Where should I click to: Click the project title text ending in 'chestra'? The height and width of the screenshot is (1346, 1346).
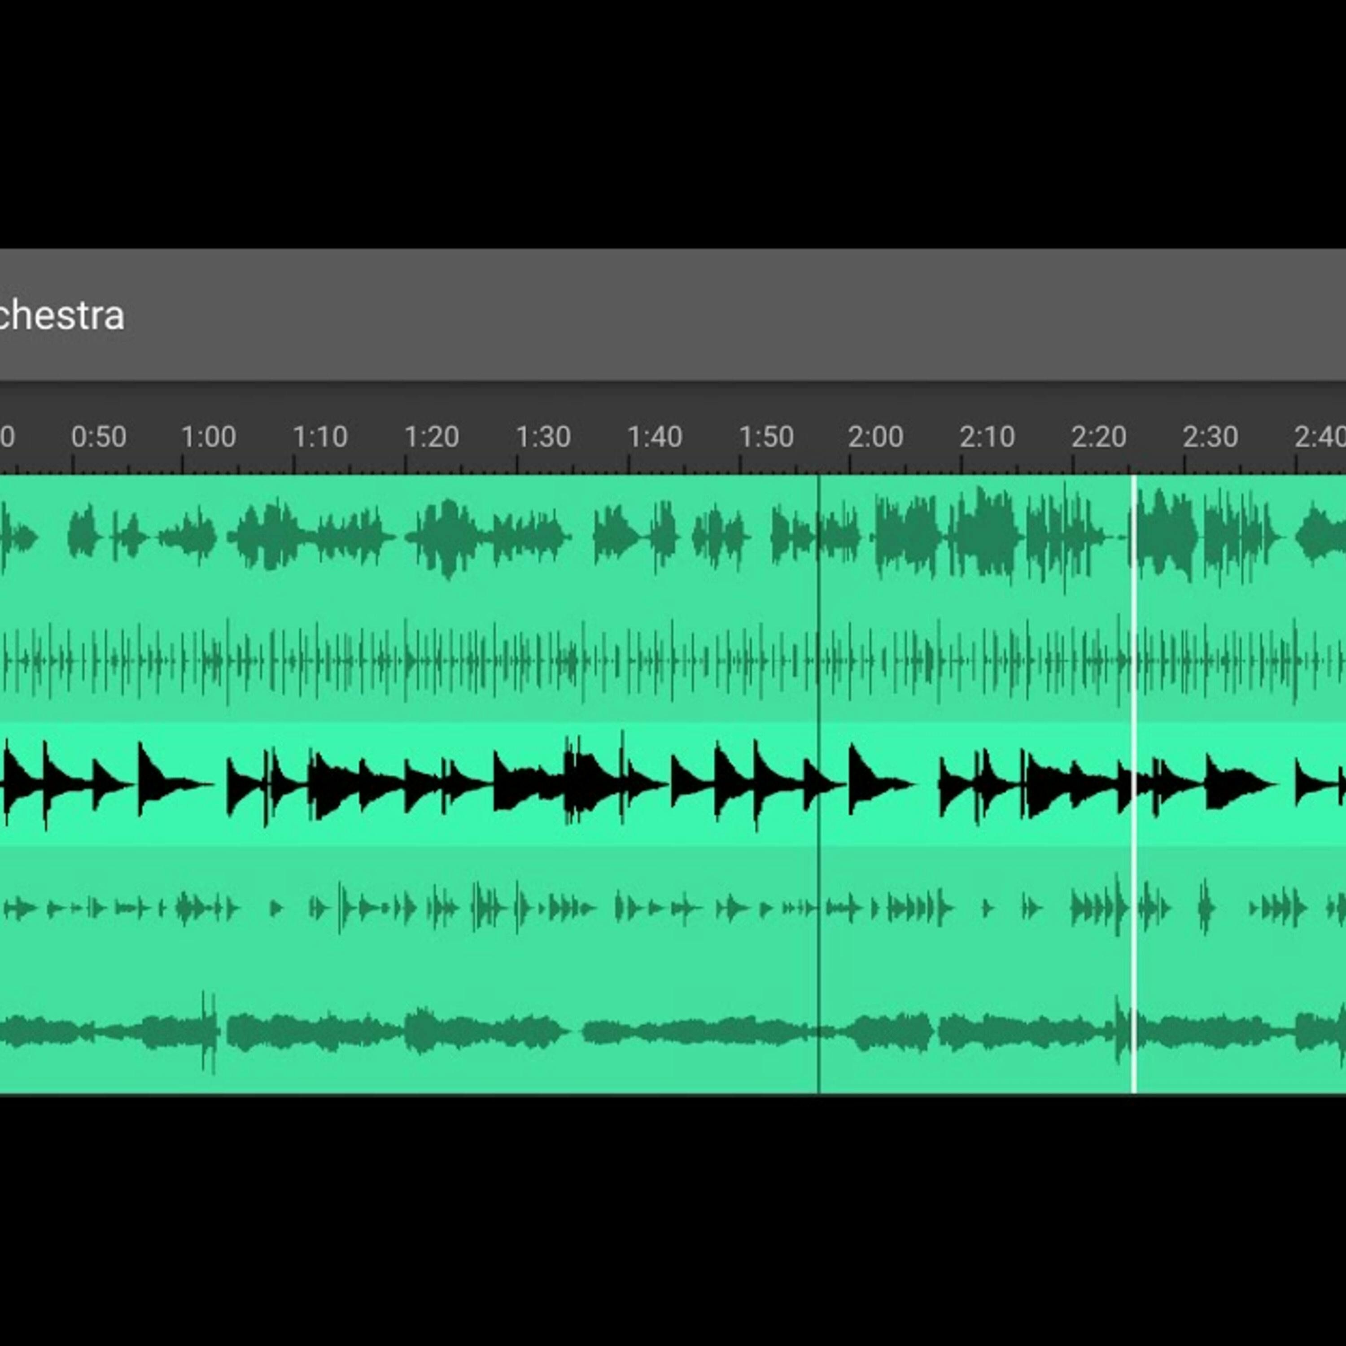coord(61,315)
